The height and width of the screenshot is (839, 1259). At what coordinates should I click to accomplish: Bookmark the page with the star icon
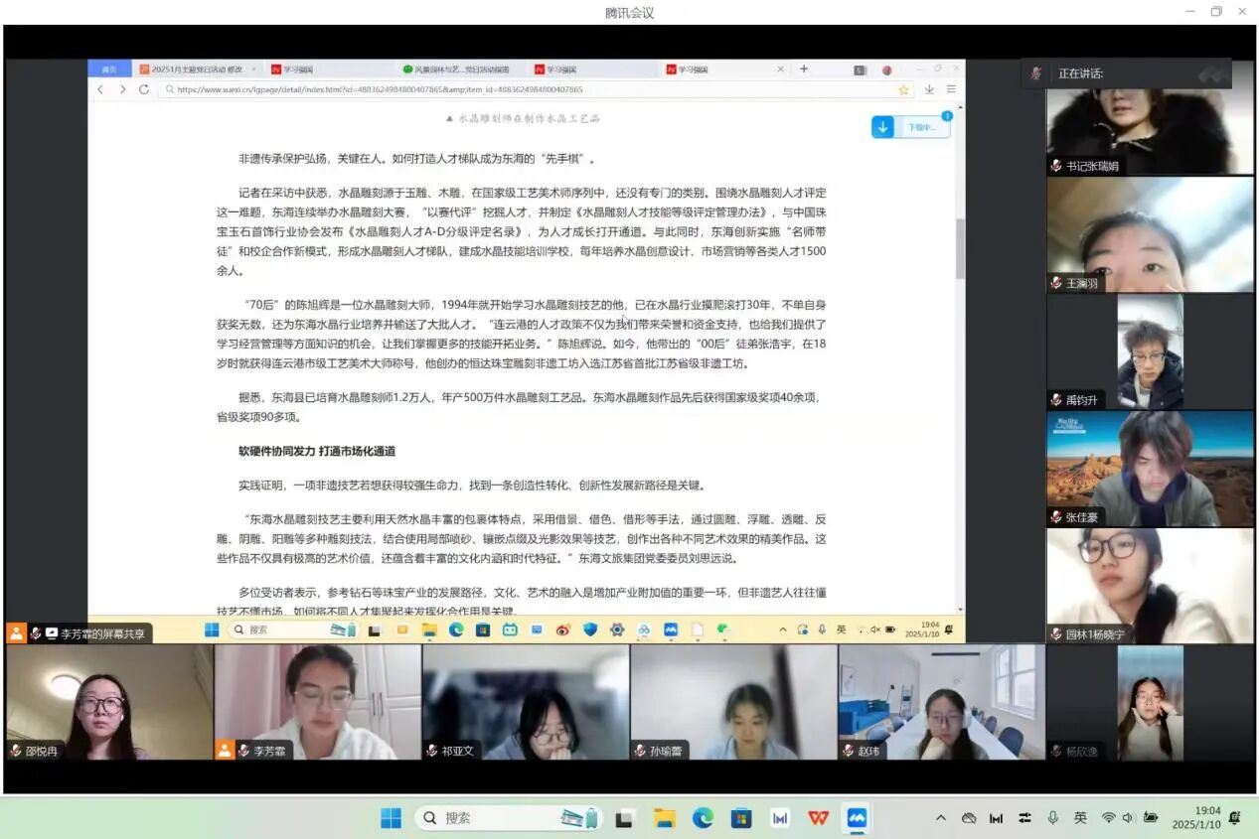(x=903, y=89)
